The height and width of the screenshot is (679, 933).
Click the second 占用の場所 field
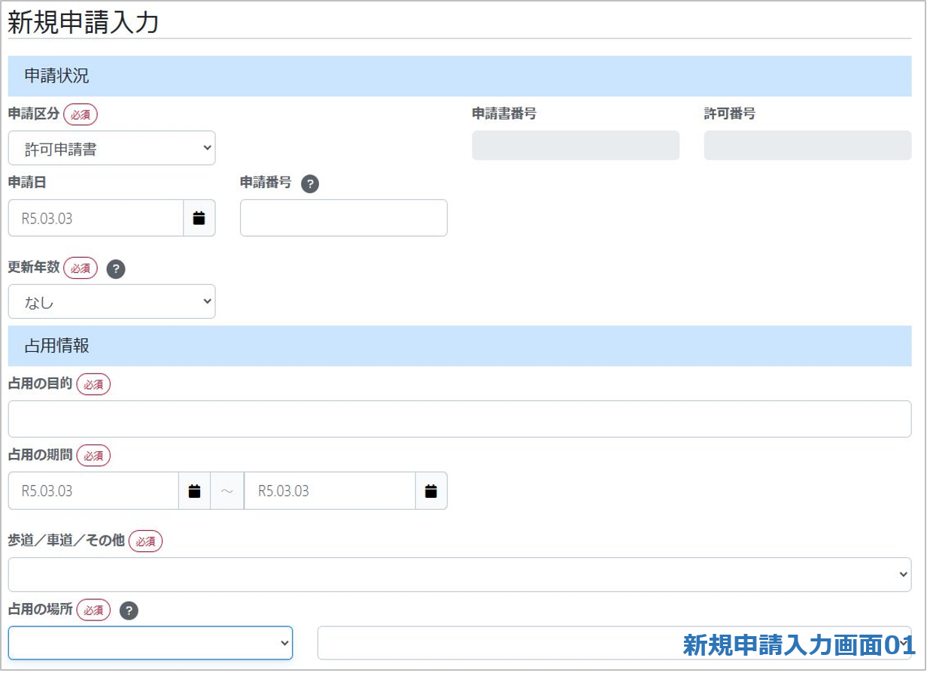pyautogui.click(x=615, y=643)
